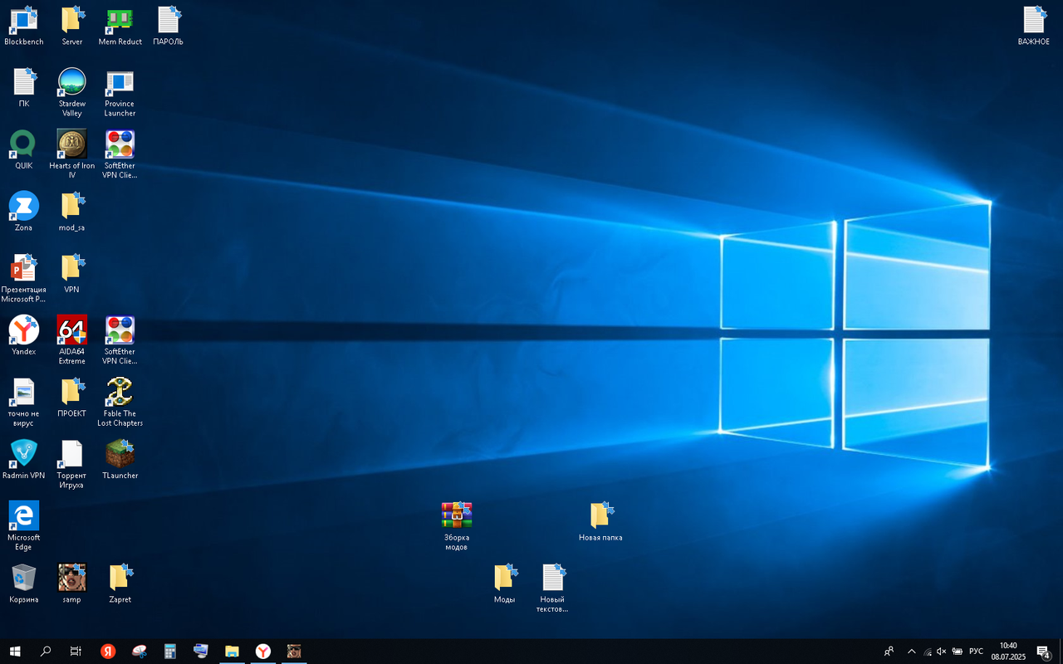Launch Snipping Tool from taskbar
1063x664 pixels.
tap(140, 652)
